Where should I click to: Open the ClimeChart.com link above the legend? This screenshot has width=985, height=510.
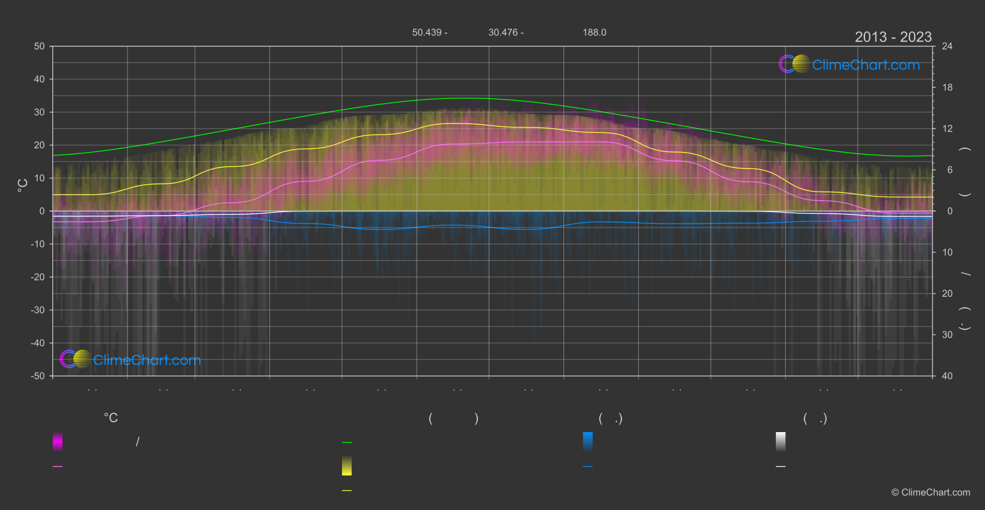pyautogui.click(x=147, y=360)
